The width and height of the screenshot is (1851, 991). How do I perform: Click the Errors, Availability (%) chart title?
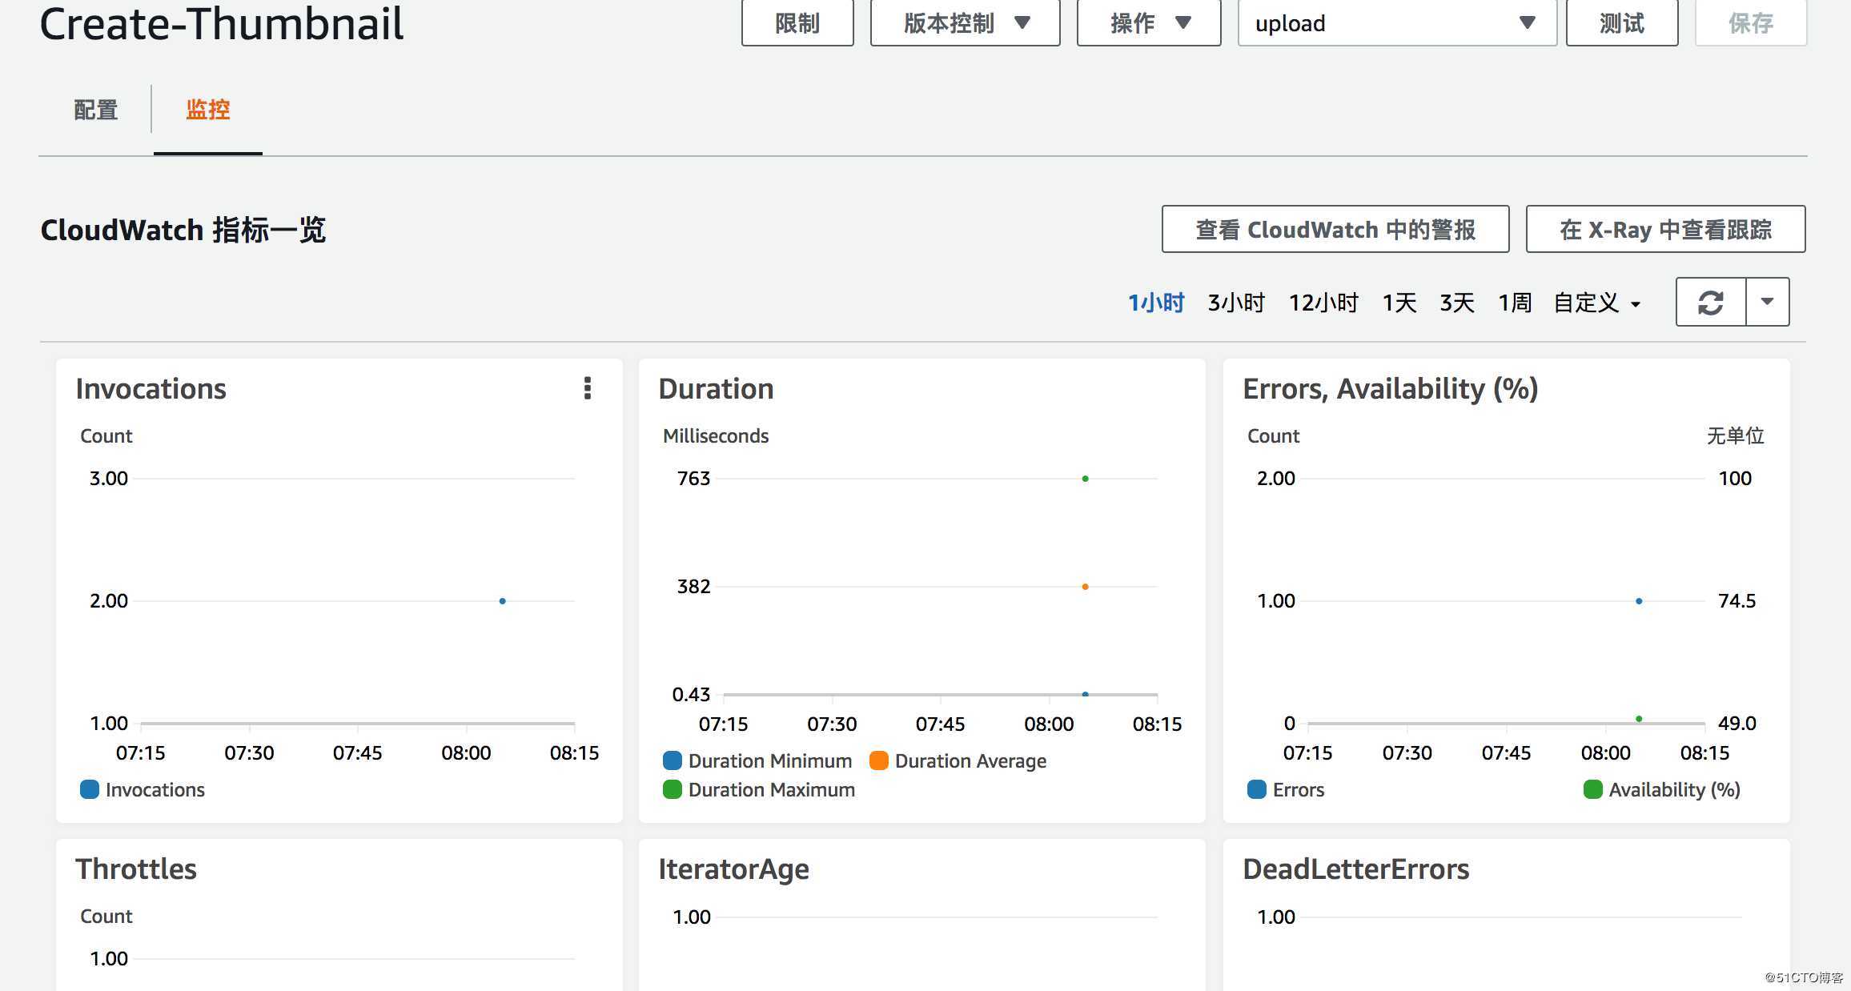(x=1391, y=389)
